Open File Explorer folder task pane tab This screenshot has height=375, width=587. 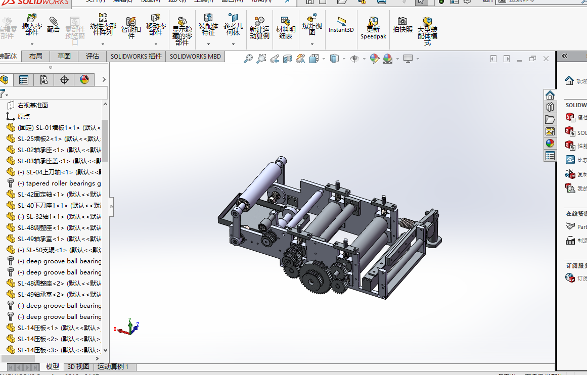550,119
